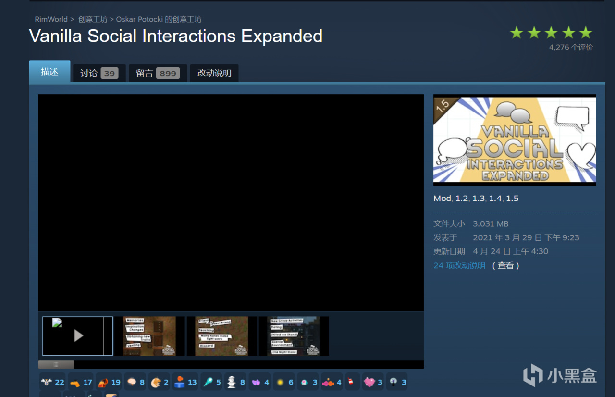Click the red card award icon
Viewport: 615px width, 397px height.
(x=352, y=382)
